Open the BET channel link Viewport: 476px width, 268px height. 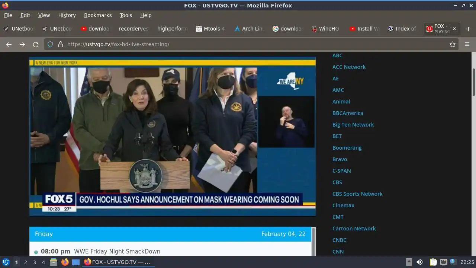[337, 136]
